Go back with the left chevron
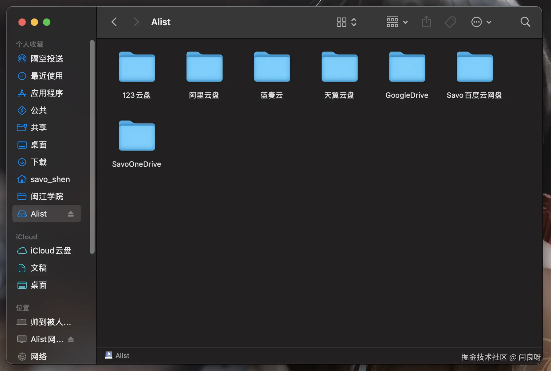The width and height of the screenshot is (551, 371). (x=114, y=22)
